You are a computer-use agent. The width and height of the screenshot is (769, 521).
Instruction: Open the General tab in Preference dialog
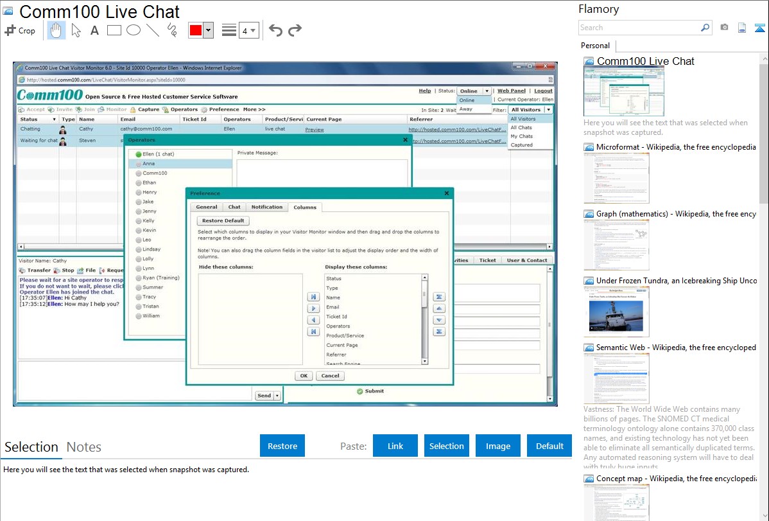207,208
